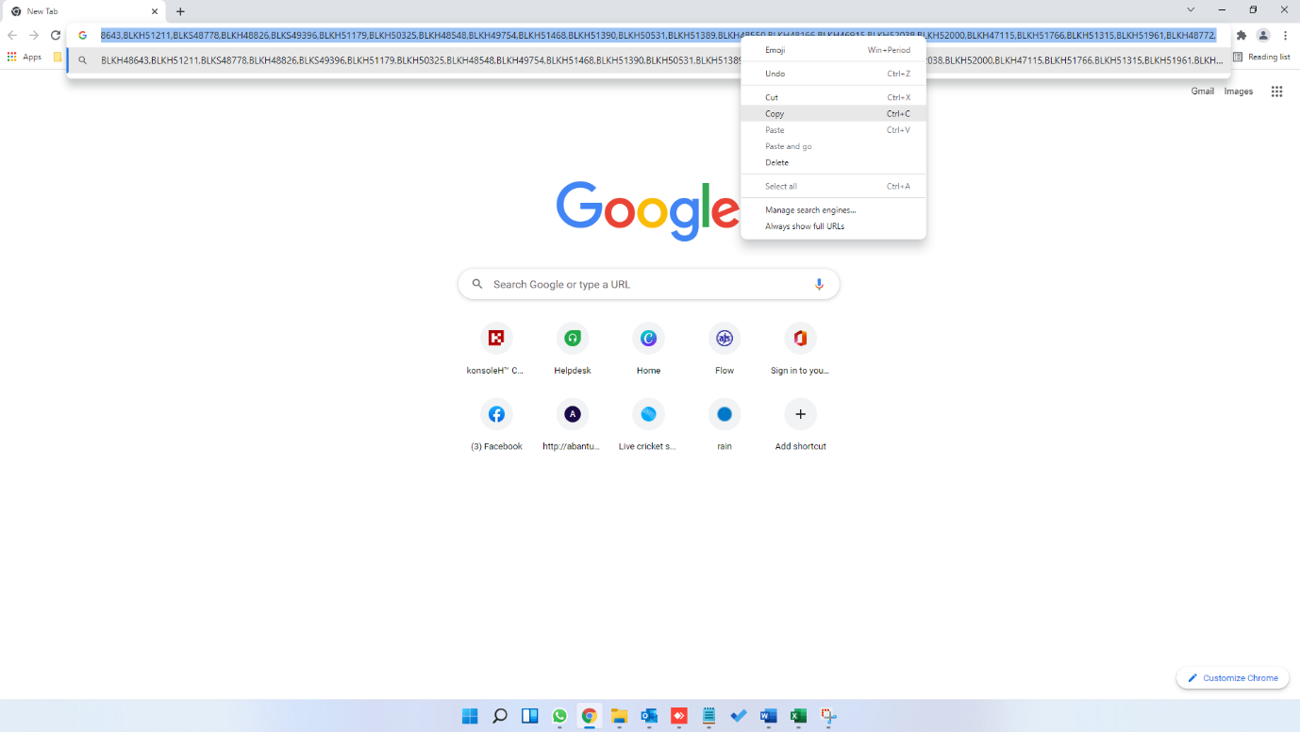Open the Flow shortcut

(725, 349)
